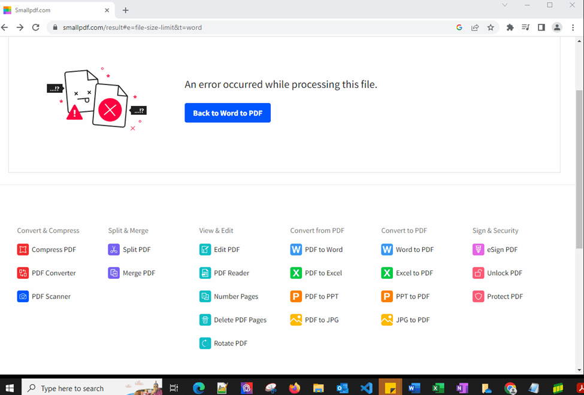584x395 pixels.
Task: Click the PDF Converter icon
Action: coord(23,273)
